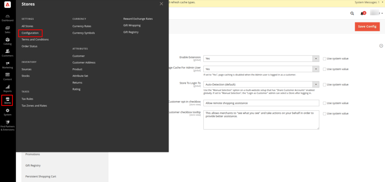This screenshot has width=385, height=182.
Task: Open Dashboard from the admin sidebar
Action: pyautogui.click(x=8, y=18)
